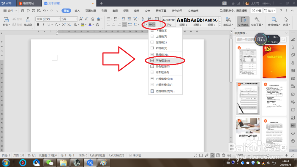Viewport: 297px width, 167px height.
Task: Open the 党支部工作总结 template thumbnail
Action: pyautogui.click(x=274, y=62)
